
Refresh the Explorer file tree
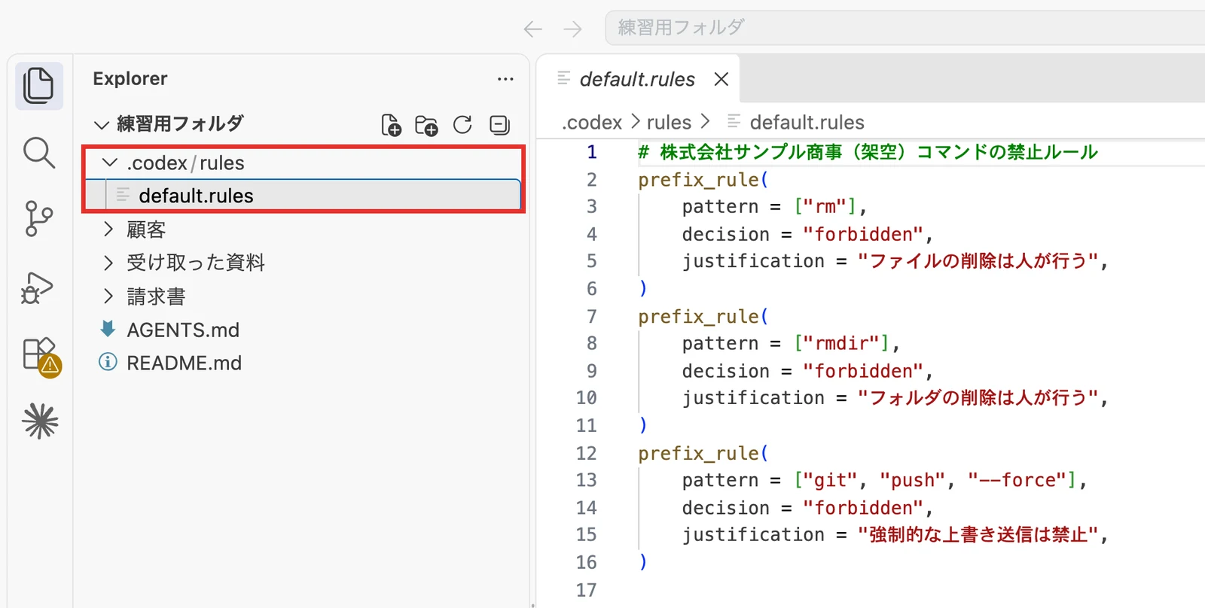462,125
